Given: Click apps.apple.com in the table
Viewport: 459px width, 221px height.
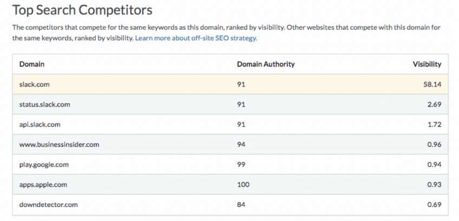Looking at the screenshot, I should point(43,185).
